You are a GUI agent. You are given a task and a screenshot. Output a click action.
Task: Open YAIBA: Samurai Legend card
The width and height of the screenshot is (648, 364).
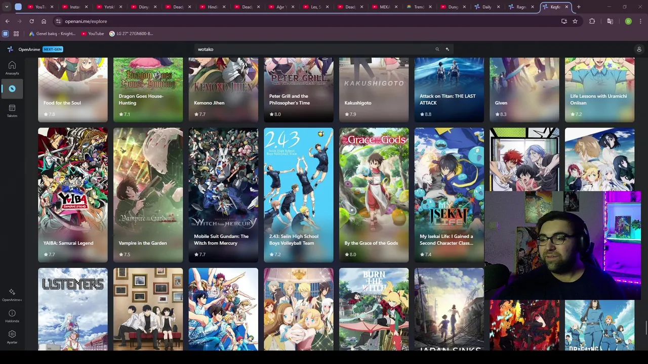73,195
